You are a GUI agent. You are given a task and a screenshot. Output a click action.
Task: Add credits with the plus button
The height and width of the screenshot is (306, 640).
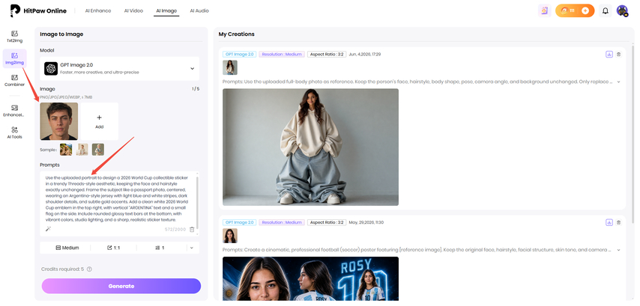tap(585, 10)
